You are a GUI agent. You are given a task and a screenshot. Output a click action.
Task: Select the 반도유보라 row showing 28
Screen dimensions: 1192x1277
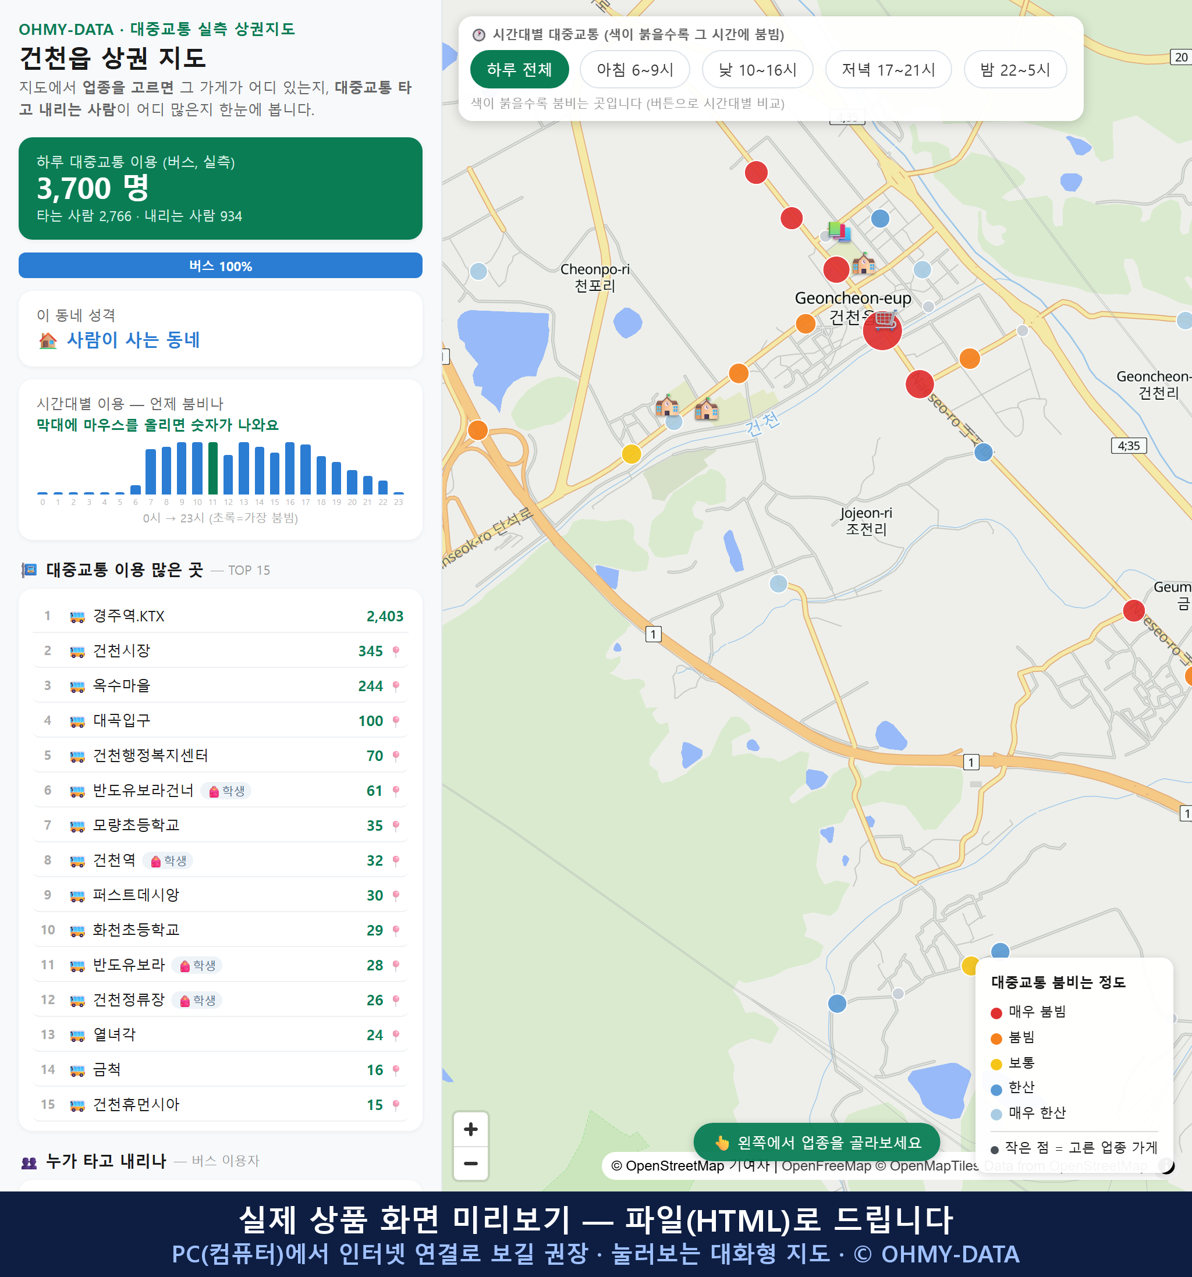[221, 965]
